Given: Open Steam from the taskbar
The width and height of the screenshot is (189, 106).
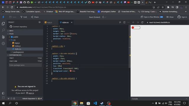Looking at the screenshot, I should 102,103.
